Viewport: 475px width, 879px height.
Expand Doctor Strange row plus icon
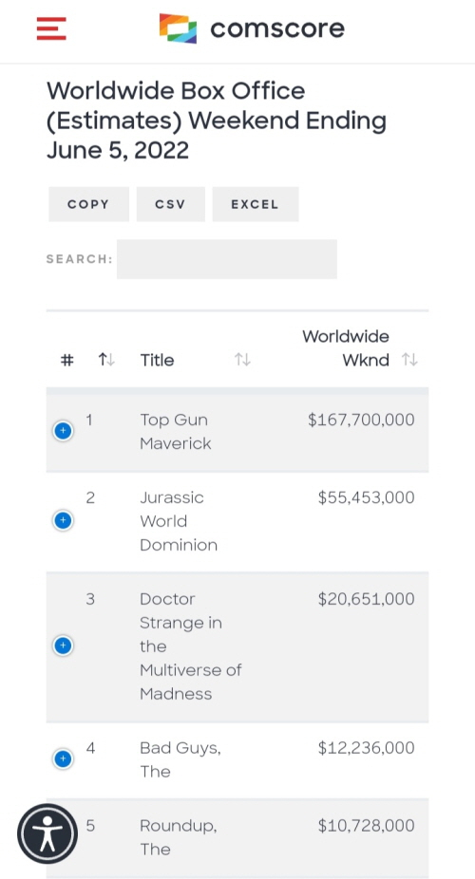[x=63, y=645]
